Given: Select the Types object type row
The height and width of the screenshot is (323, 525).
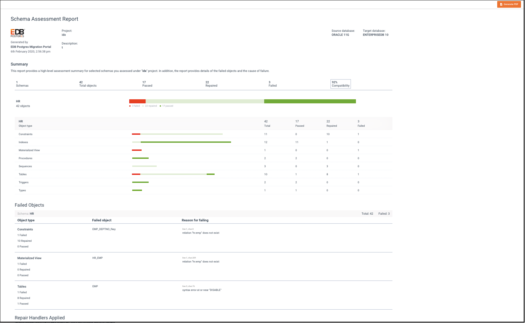Looking at the screenshot, I should coord(203,190).
